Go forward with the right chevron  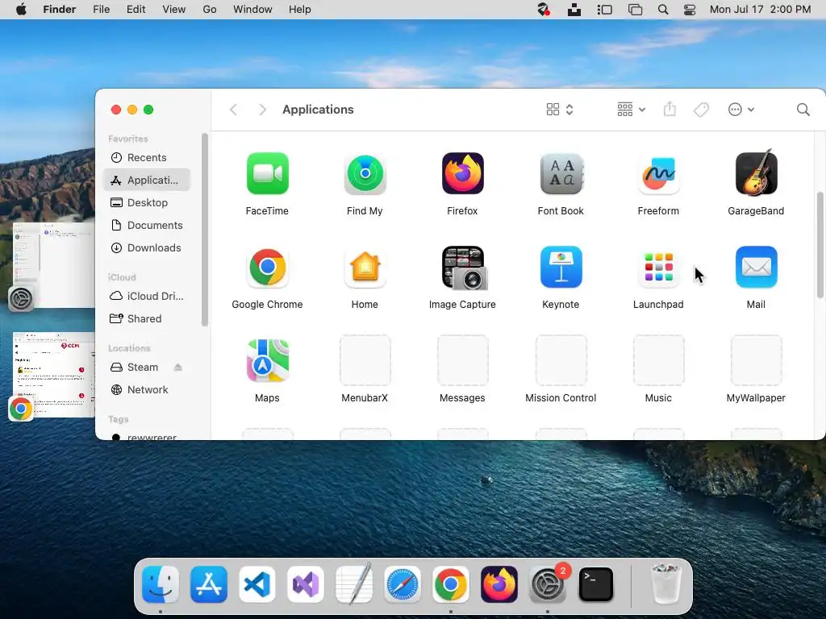(262, 110)
